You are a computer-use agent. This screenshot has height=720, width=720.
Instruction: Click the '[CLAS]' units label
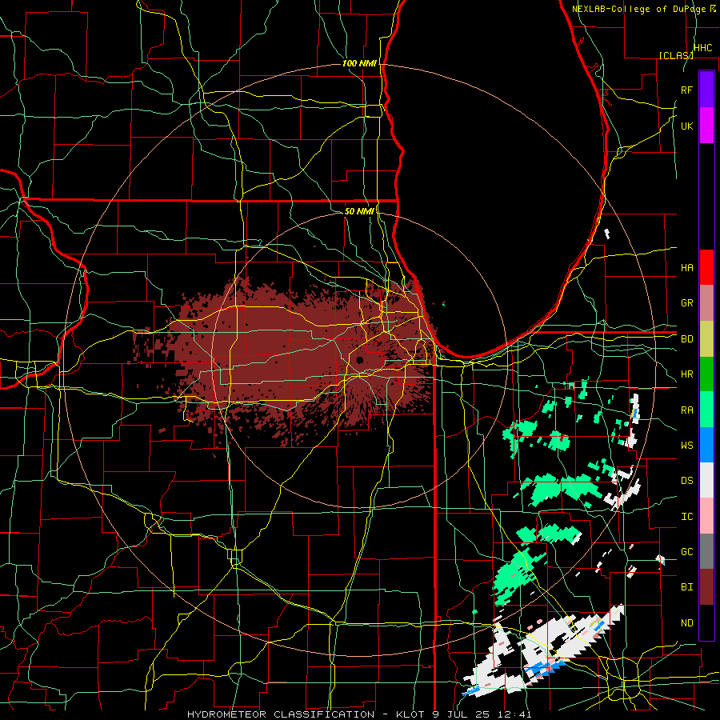point(676,55)
